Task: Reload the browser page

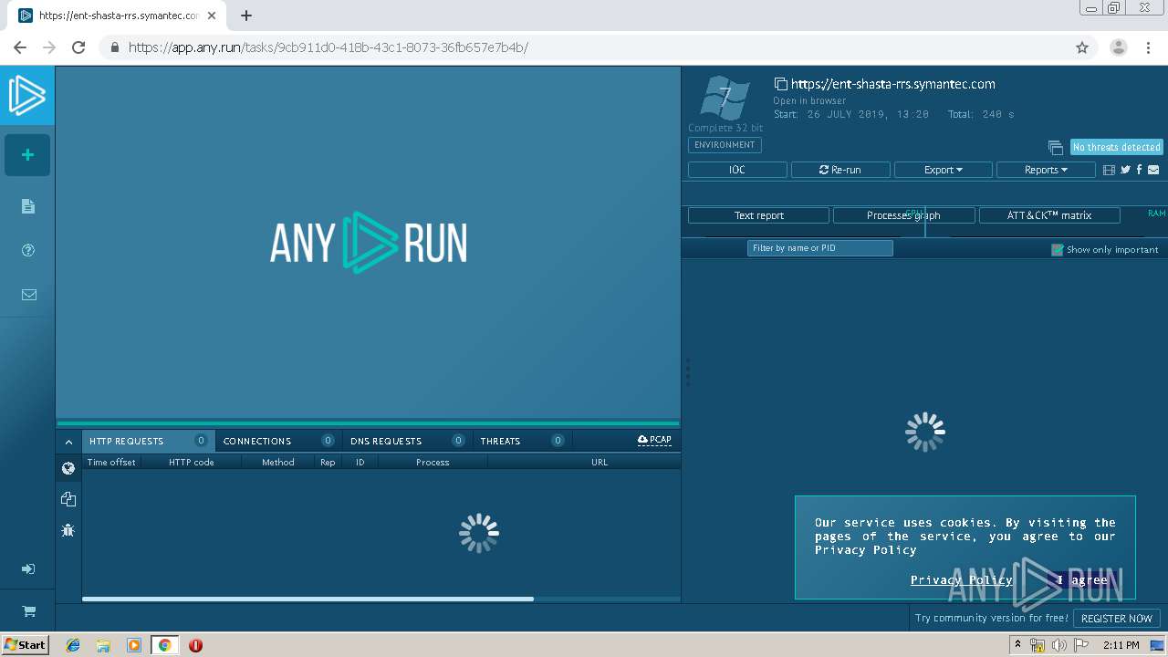Action: coord(78,47)
